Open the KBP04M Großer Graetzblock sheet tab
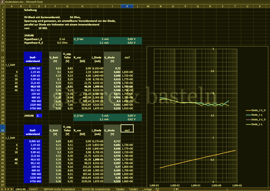Viewport: 270px width, 191px height. 59,189
